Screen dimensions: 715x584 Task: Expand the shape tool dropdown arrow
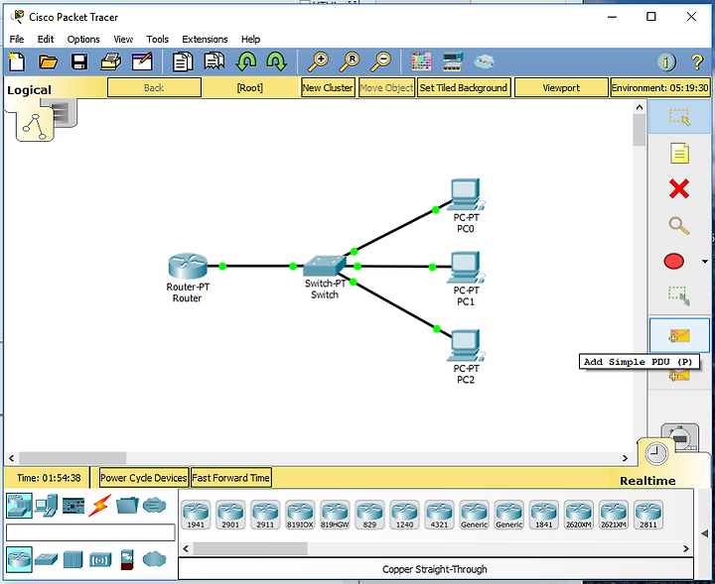coord(704,262)
